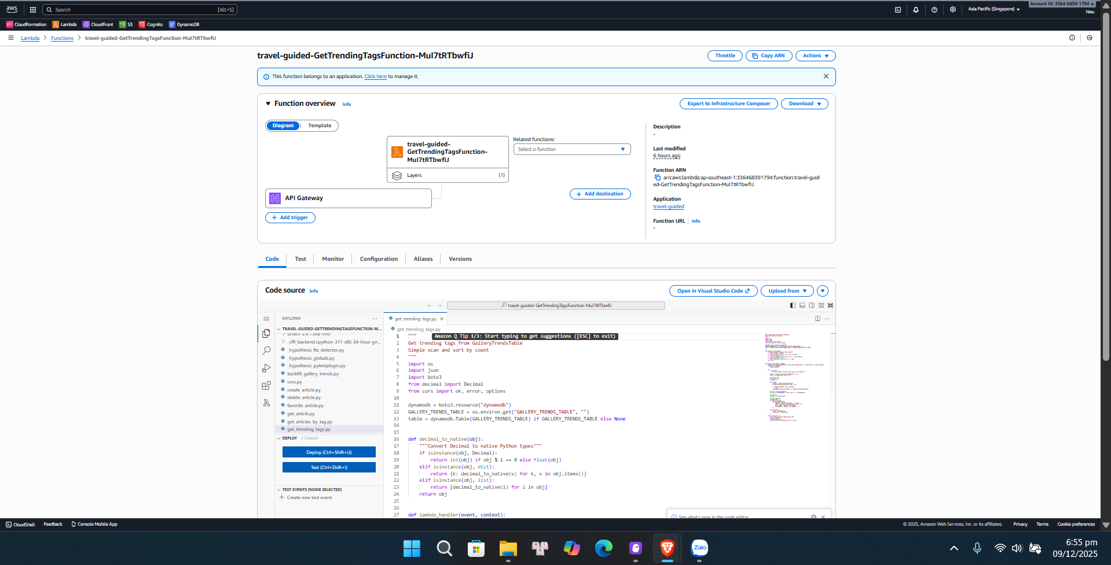This screenshot has height=565, width=1111.
Task: Split the editor for get_trending_tags.py
Action: tap(817, 319)
